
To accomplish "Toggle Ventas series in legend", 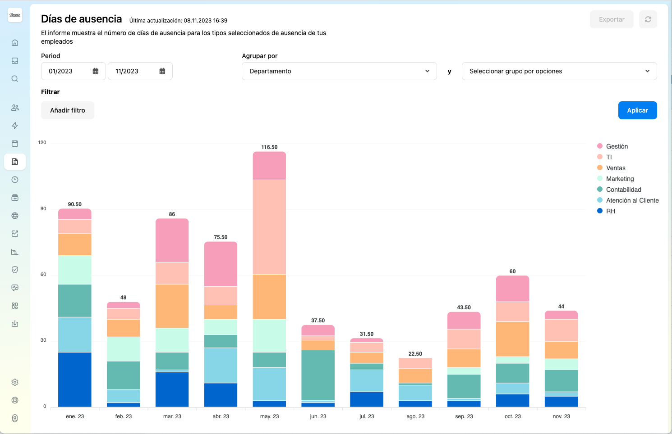I will 611,168.
